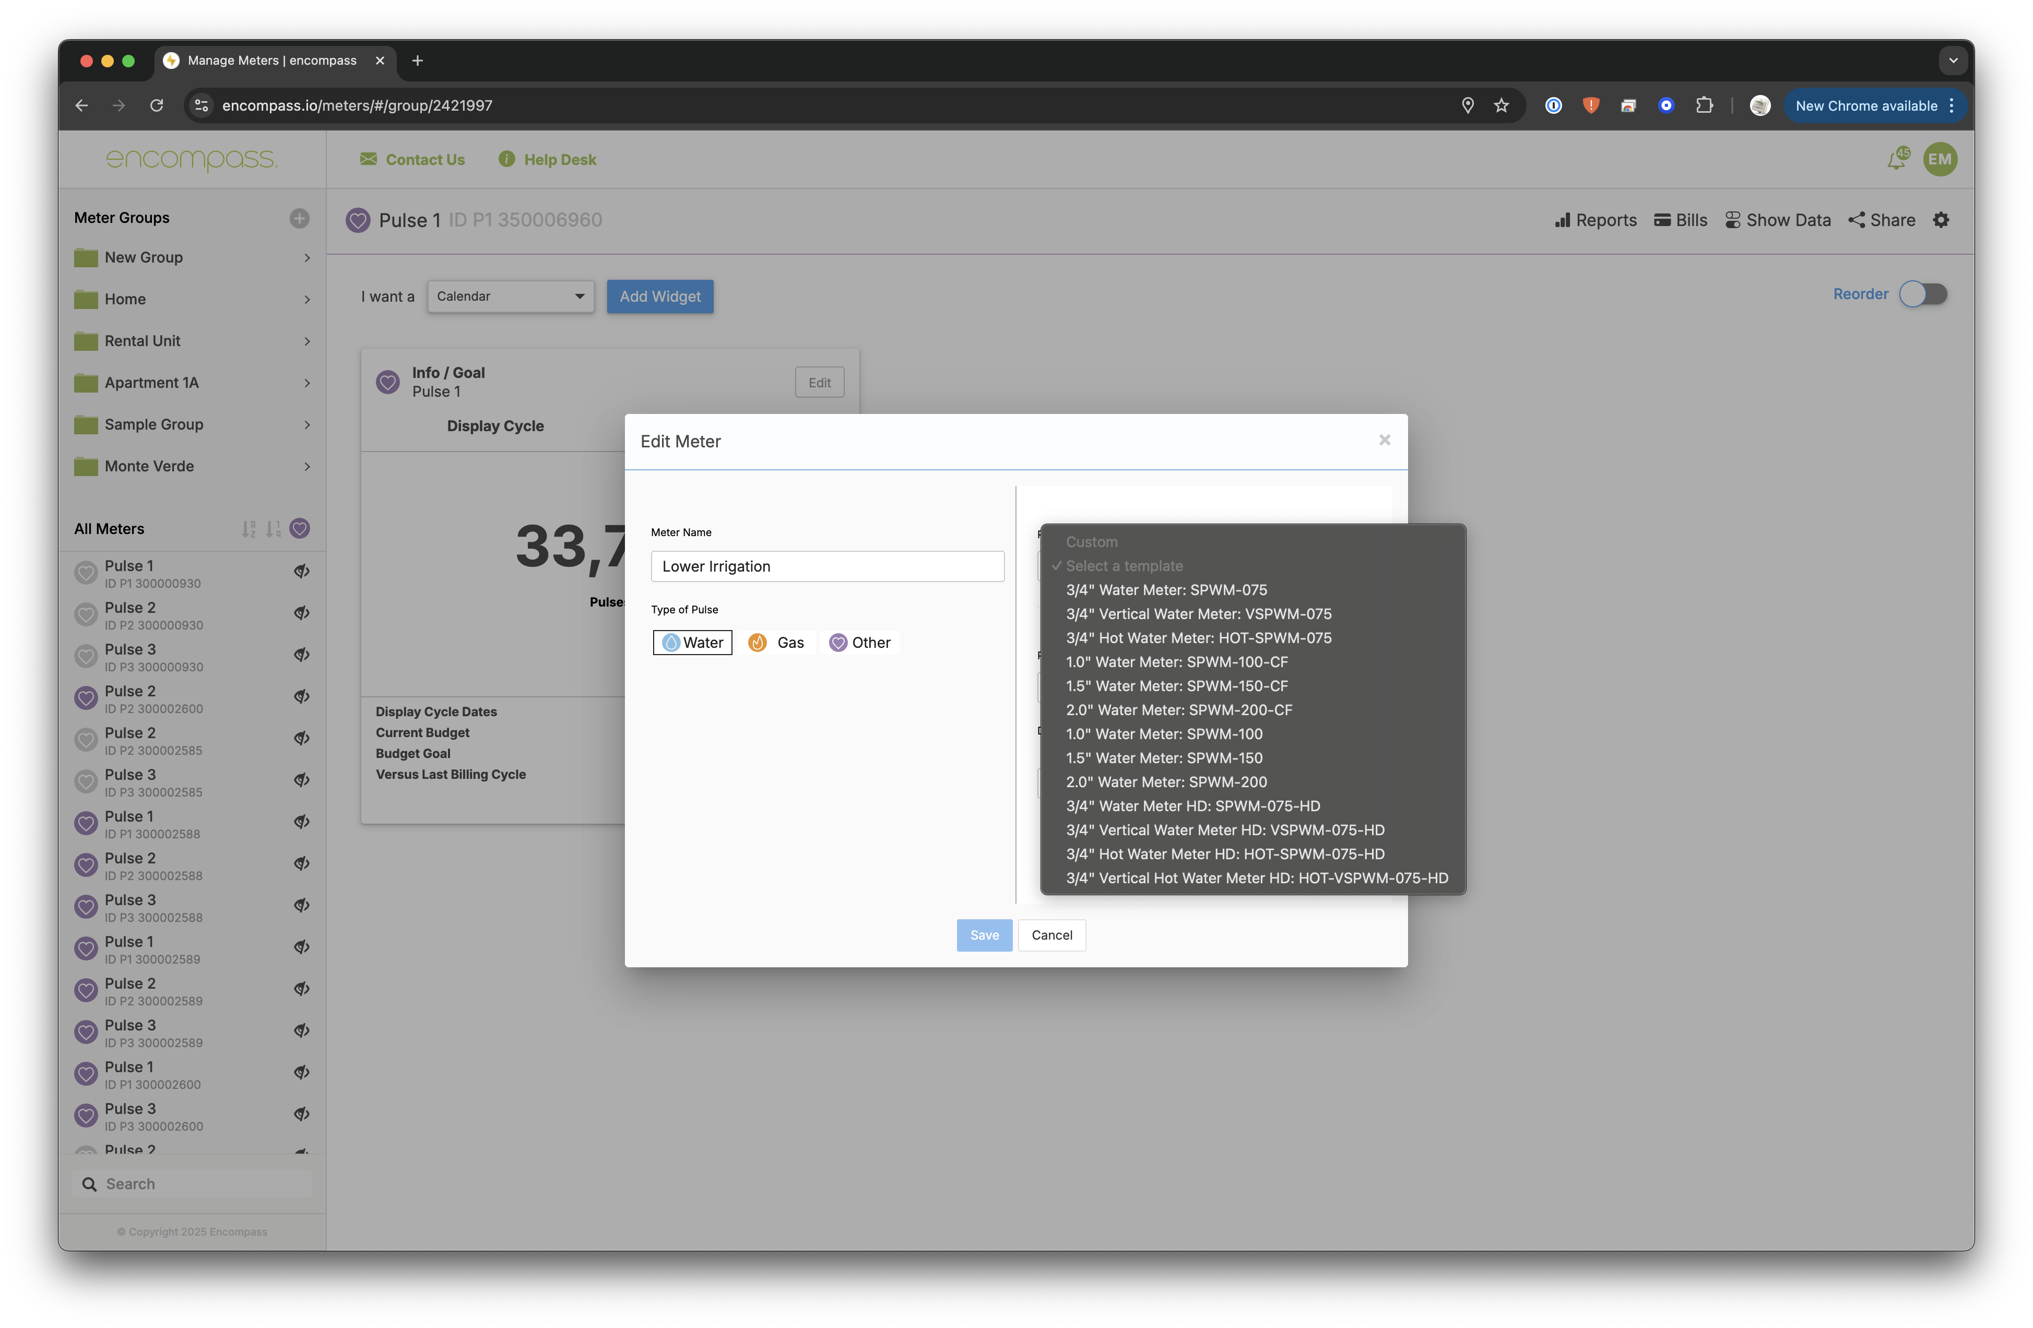Image resolution: width=2033 pixels, height=1328 pixels.
Task: Click the Cancel button
Action: point(1051,935)
